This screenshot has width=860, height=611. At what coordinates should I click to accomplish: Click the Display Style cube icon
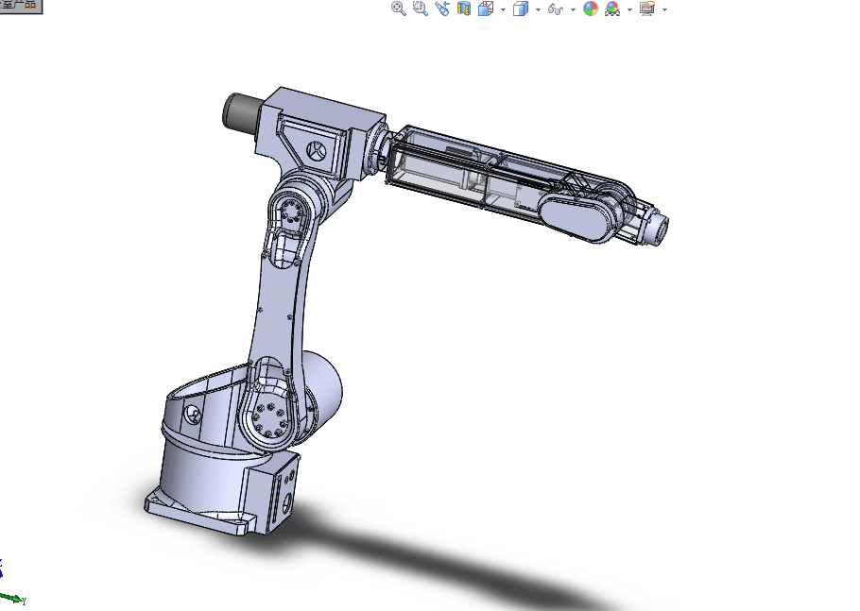tap(521, 8)
